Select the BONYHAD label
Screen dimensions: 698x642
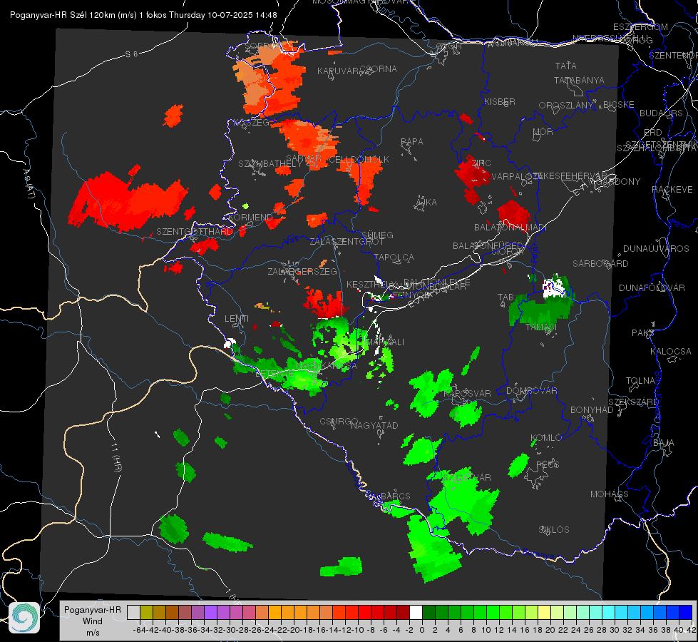click(x=592, y=409)
